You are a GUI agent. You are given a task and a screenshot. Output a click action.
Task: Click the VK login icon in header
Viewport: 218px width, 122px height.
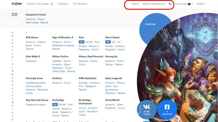click(170, 4)
